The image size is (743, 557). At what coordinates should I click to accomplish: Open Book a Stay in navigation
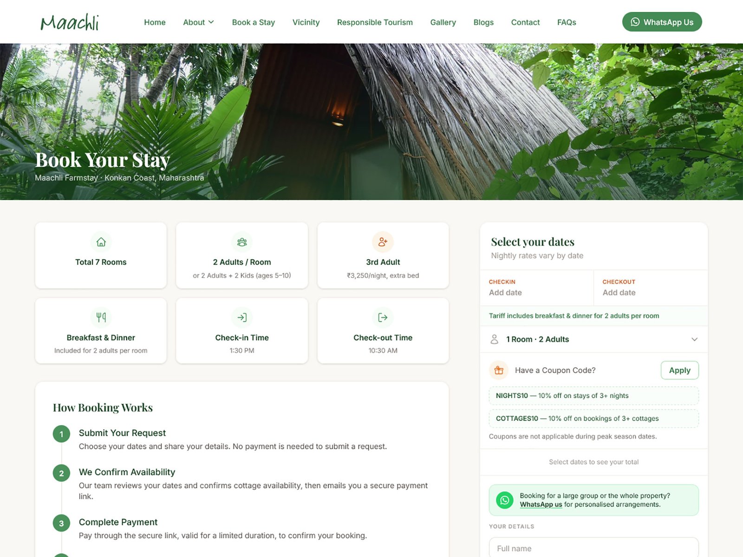(254, 22)
